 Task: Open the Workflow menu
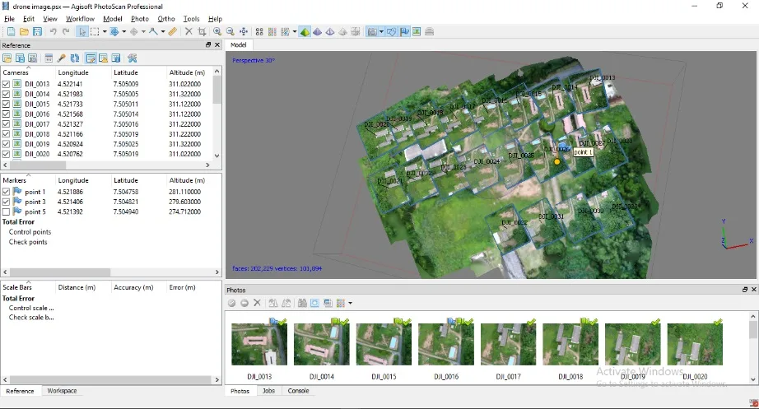point(80,18)
